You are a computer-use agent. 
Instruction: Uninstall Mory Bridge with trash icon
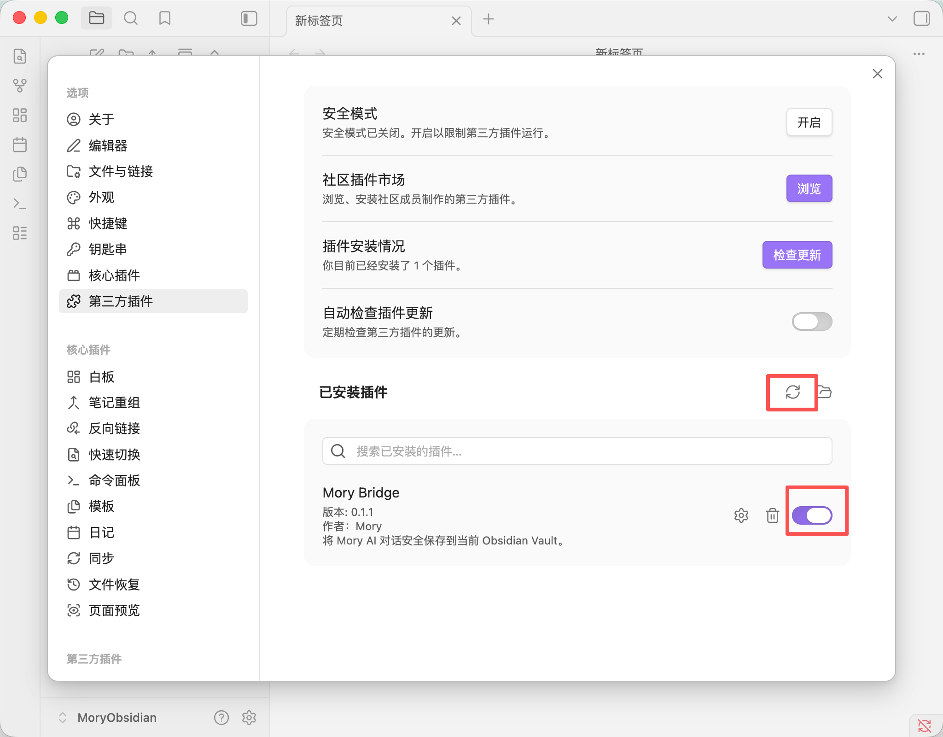pos(773,515)
